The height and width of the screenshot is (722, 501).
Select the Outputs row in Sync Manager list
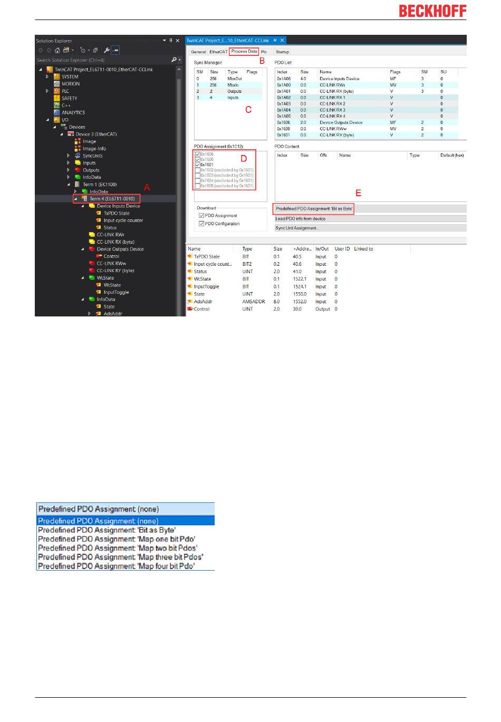coord(228,91)
